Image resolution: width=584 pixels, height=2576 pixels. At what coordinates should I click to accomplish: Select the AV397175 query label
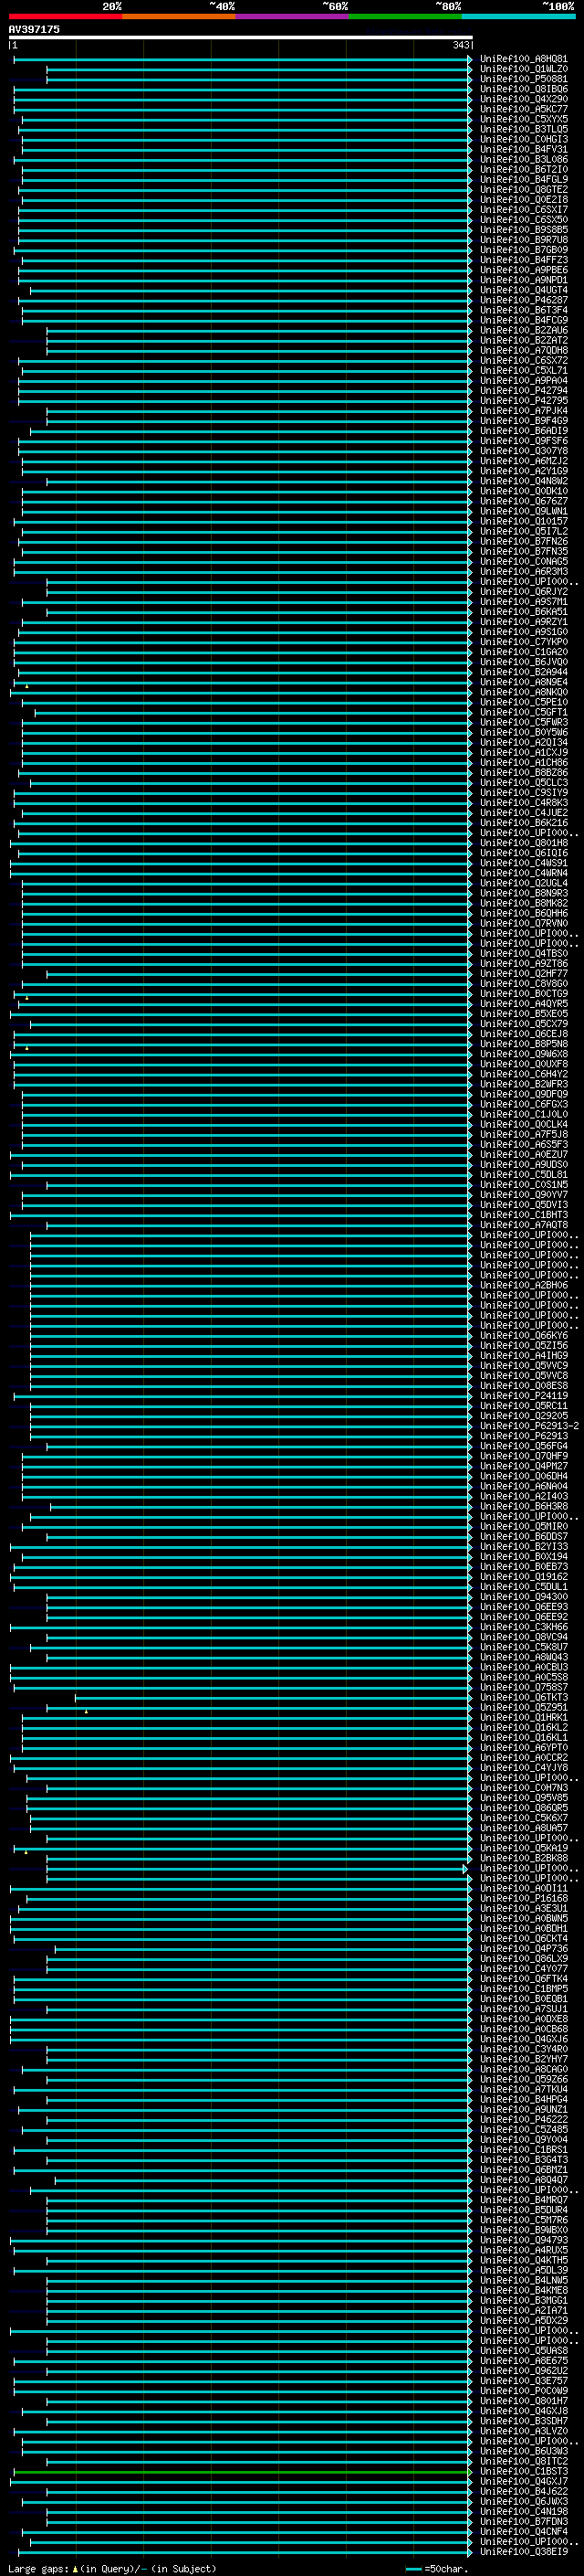coord(34,29)
